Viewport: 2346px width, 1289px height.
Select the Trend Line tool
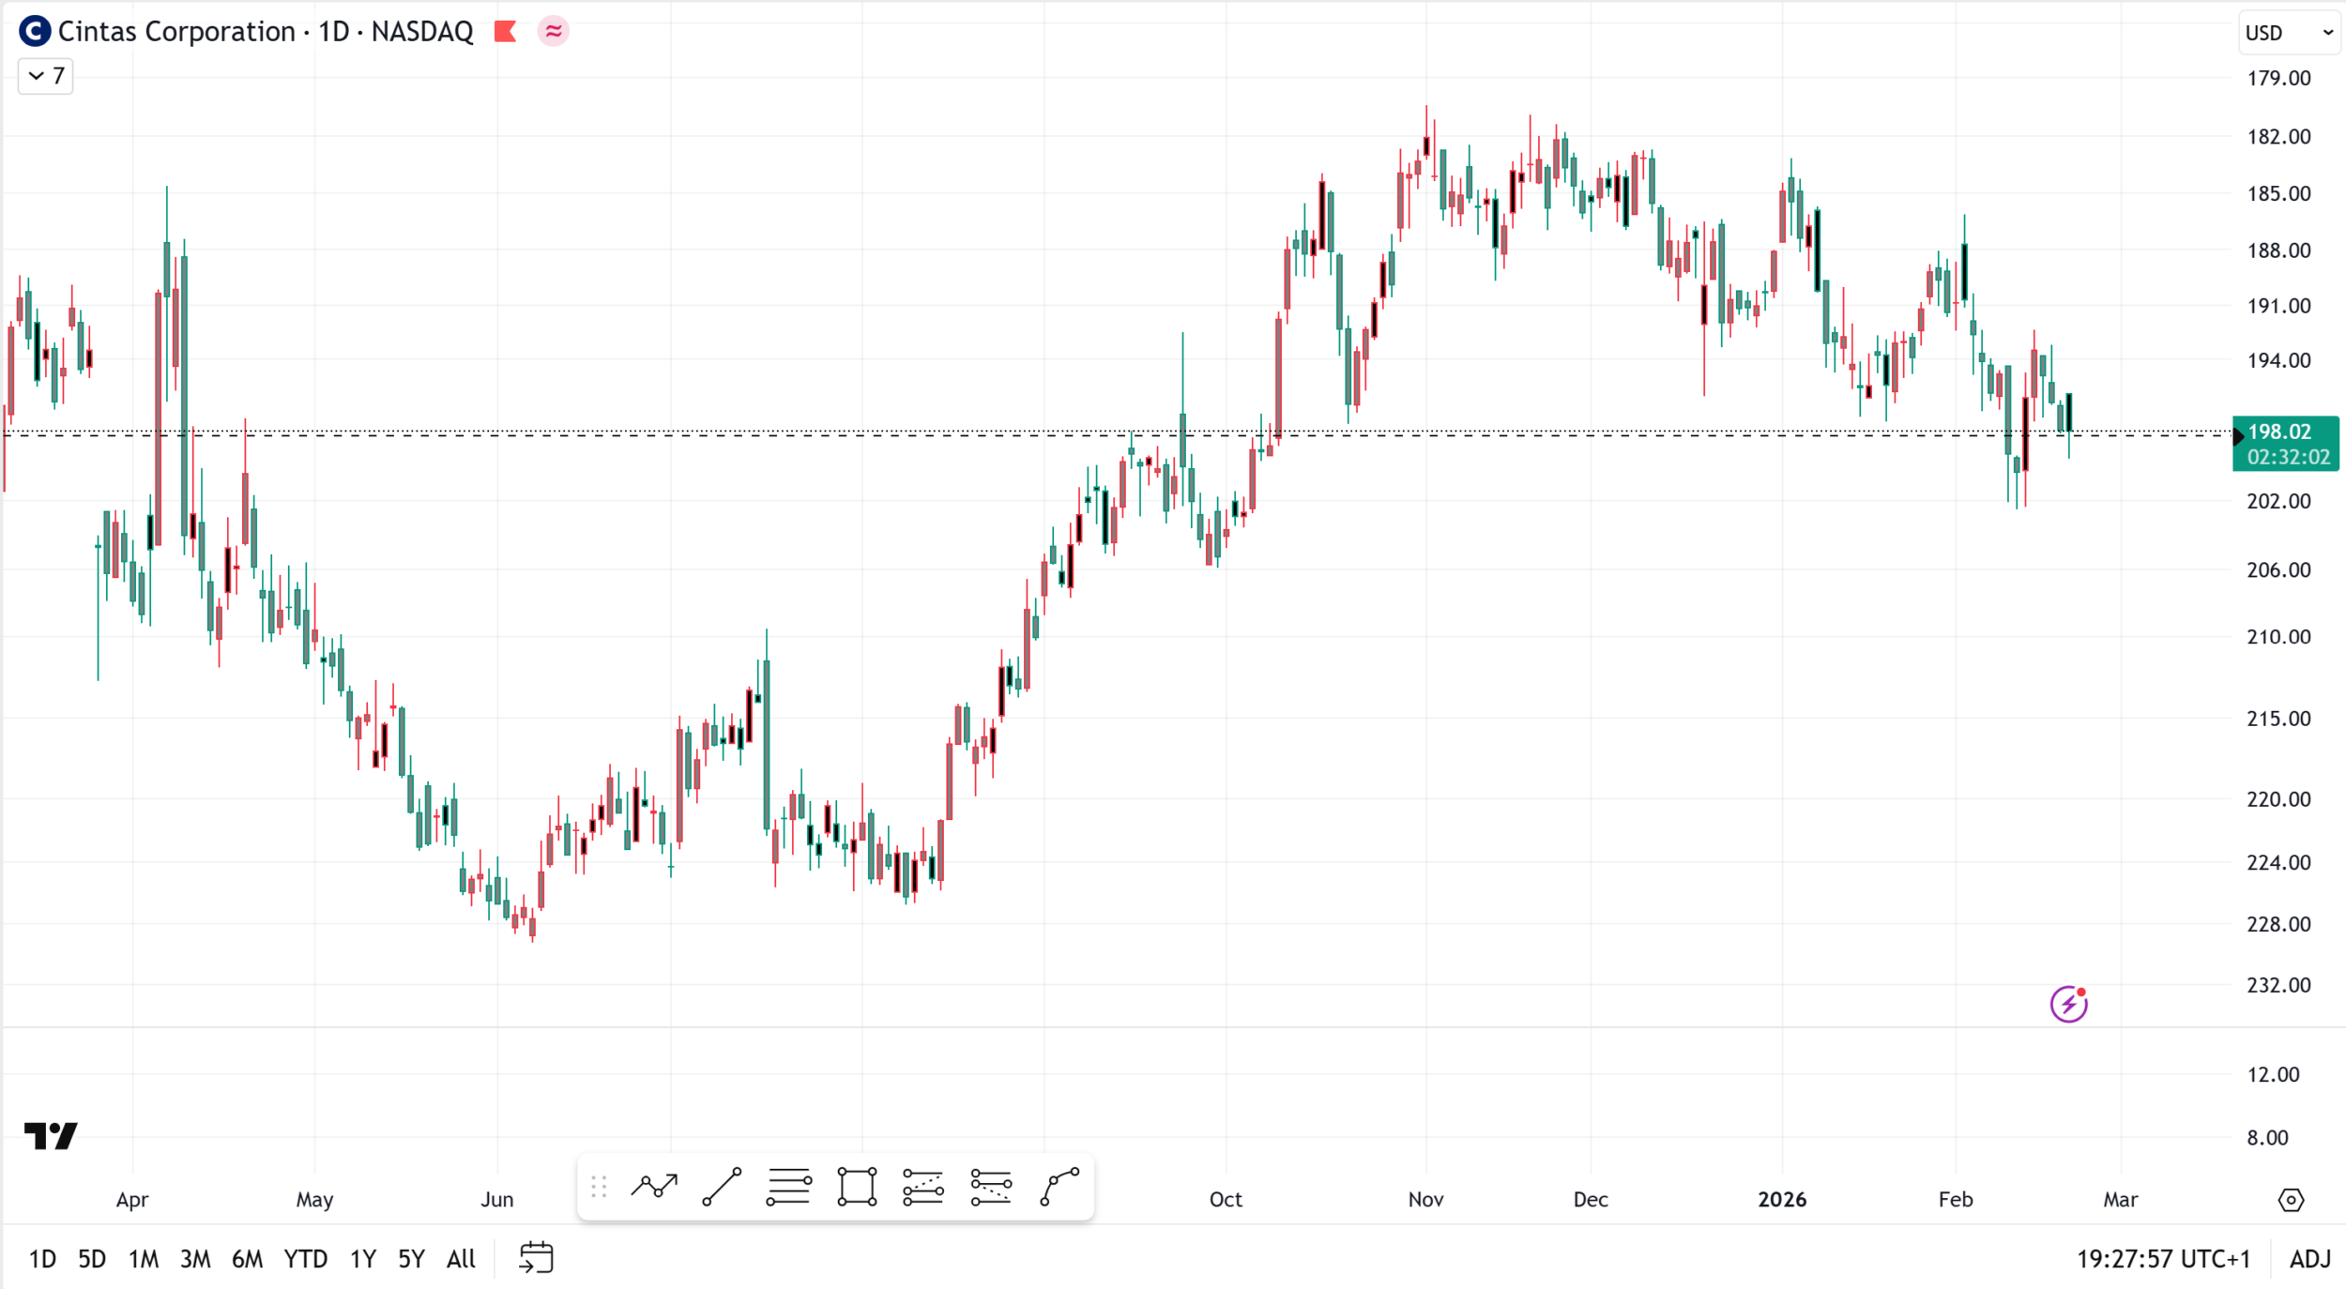coord(722,1187)
